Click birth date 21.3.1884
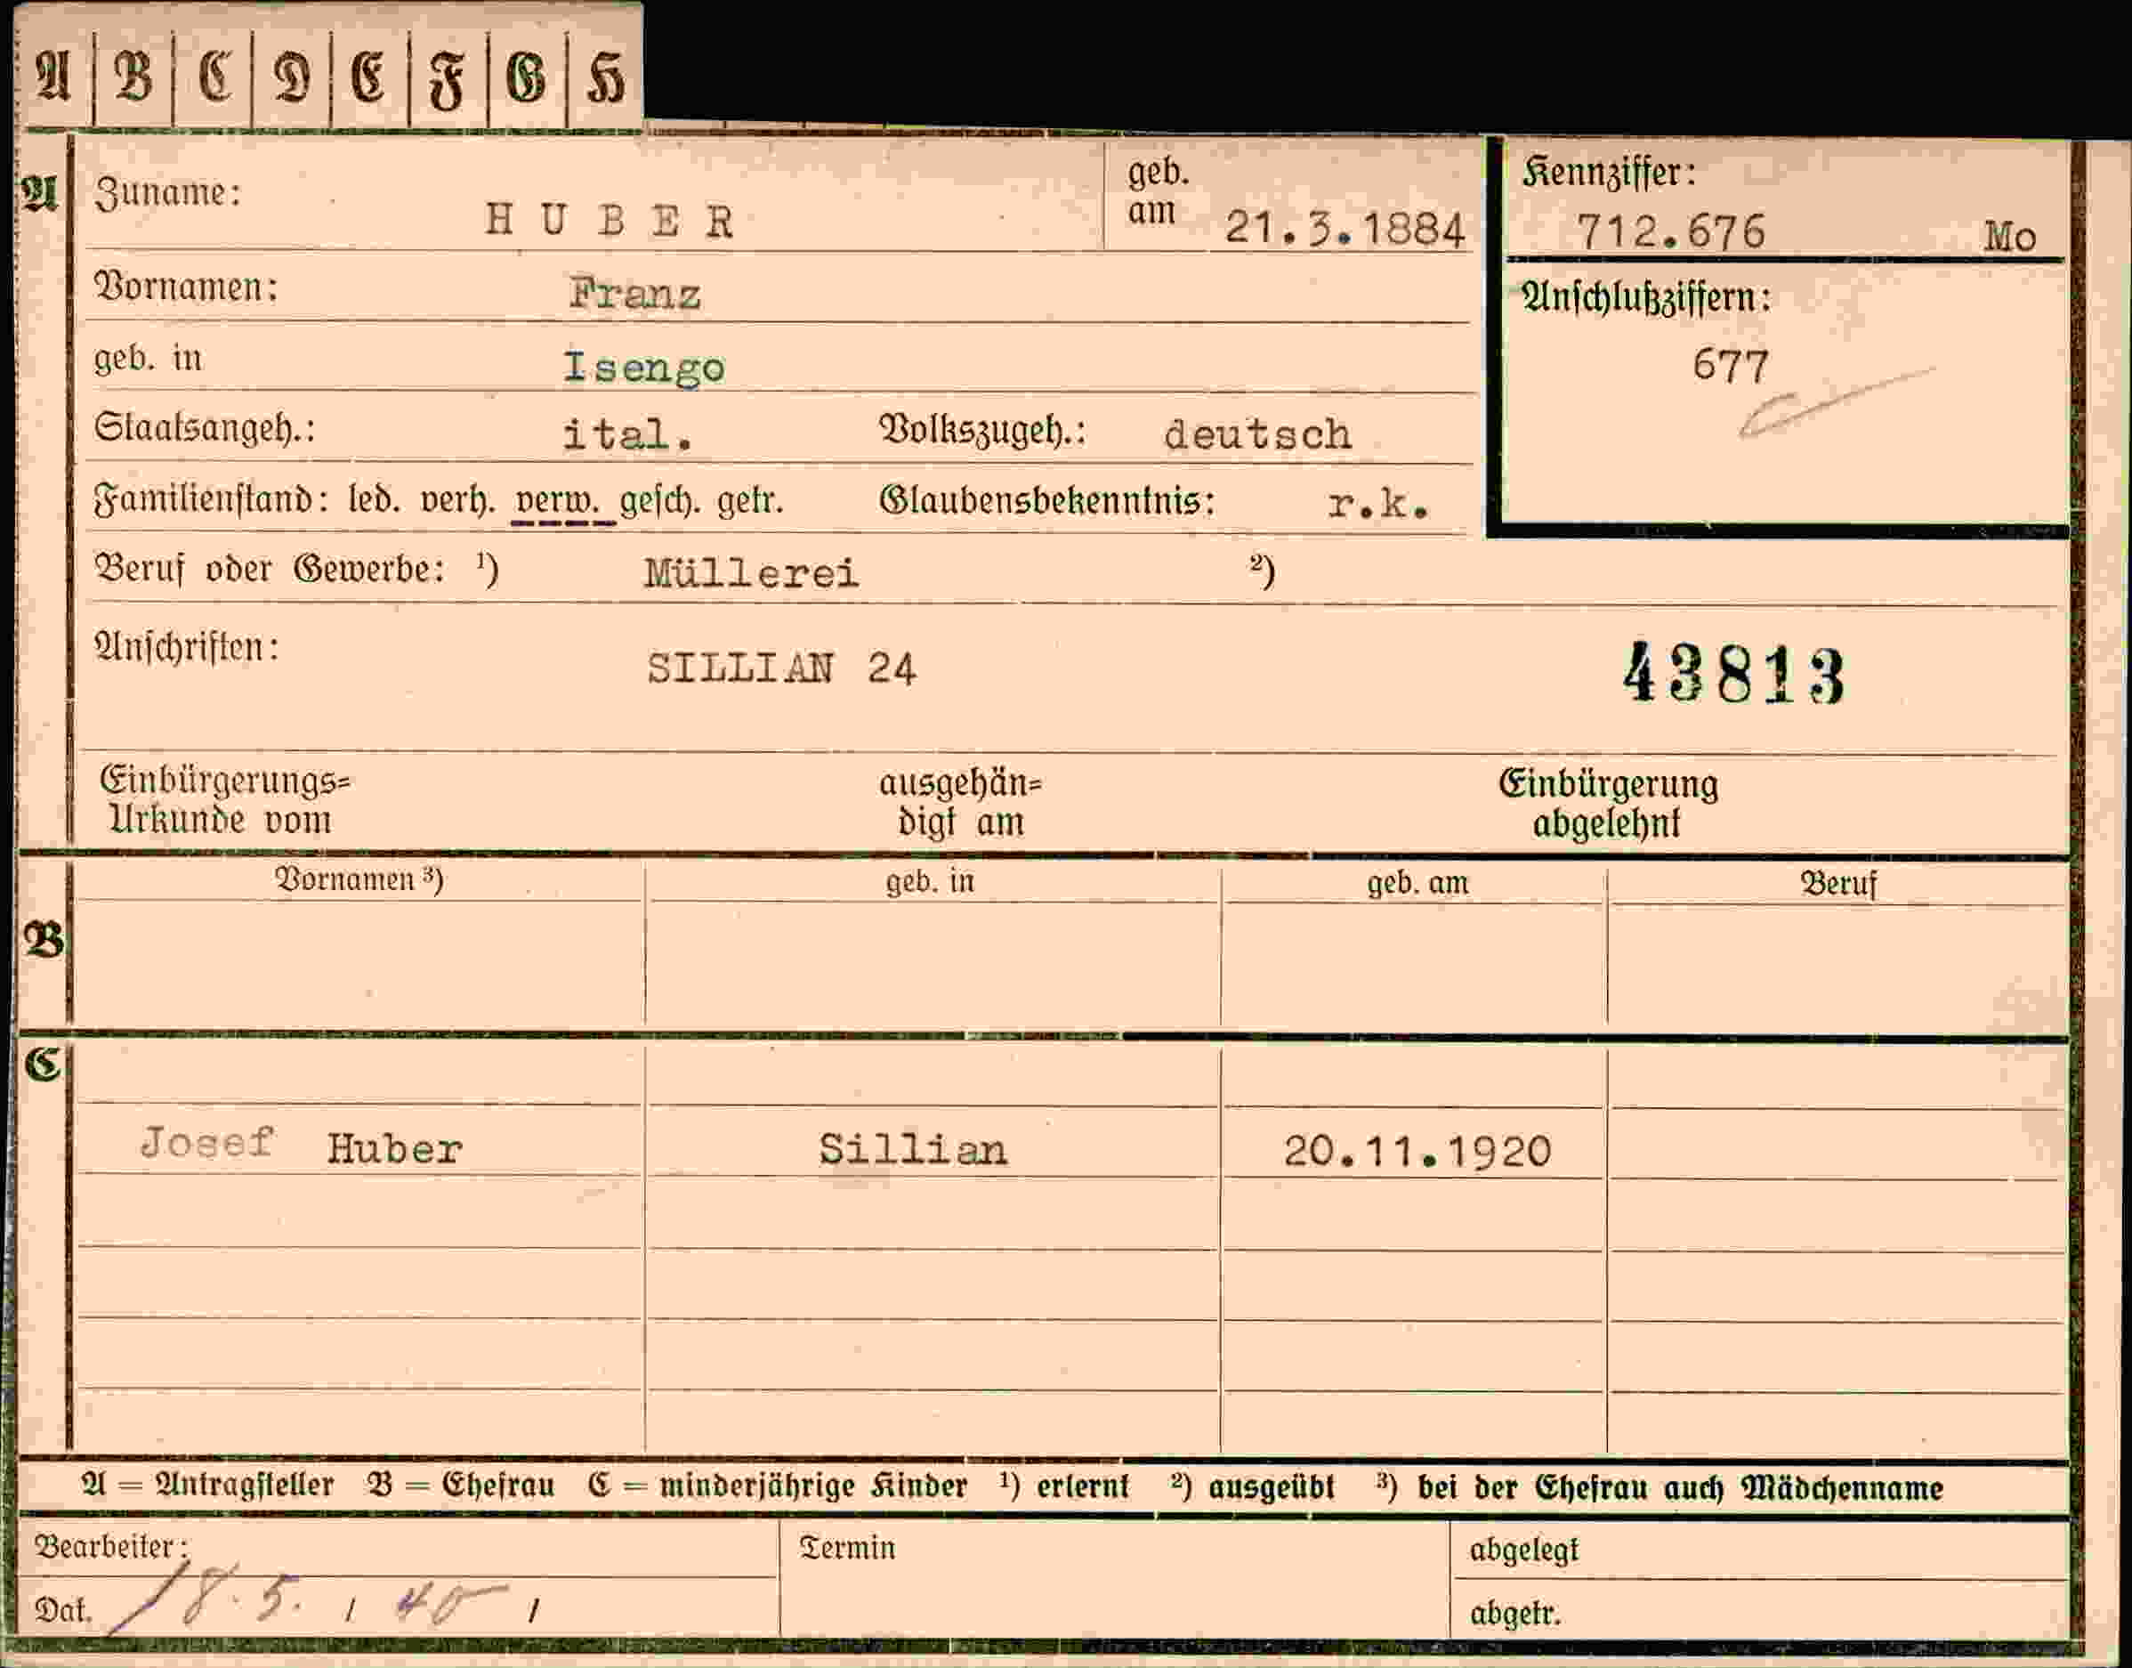Image resolution: width=2132 pixels, height=1668 pixels. pyautogui.click(x=1345, y=229)
